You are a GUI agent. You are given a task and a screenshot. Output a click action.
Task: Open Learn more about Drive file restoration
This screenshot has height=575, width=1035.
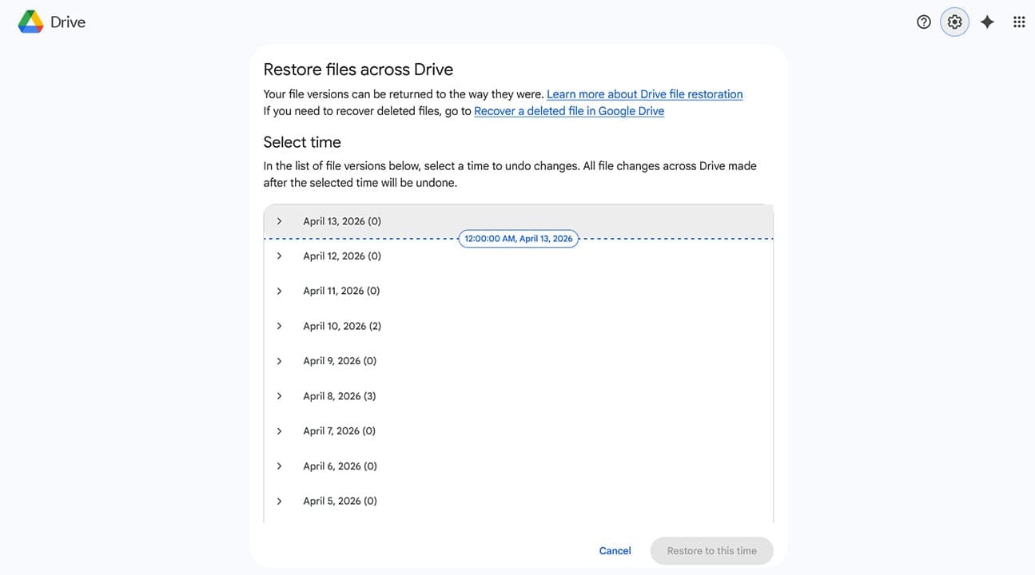643,93
